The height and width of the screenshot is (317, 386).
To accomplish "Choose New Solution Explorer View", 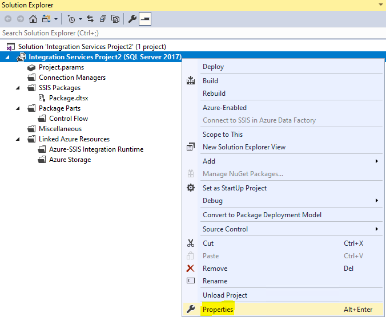I will pyautogui.click(x=282, y=147).
